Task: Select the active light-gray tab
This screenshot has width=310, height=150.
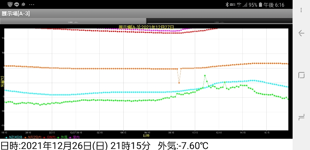Action: [73, 21]
